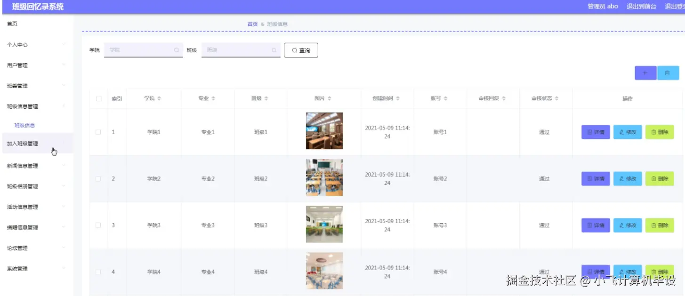Click the magnifier icon in the 班级 search field
685x296 pixels.
click(x=274, y=50)
